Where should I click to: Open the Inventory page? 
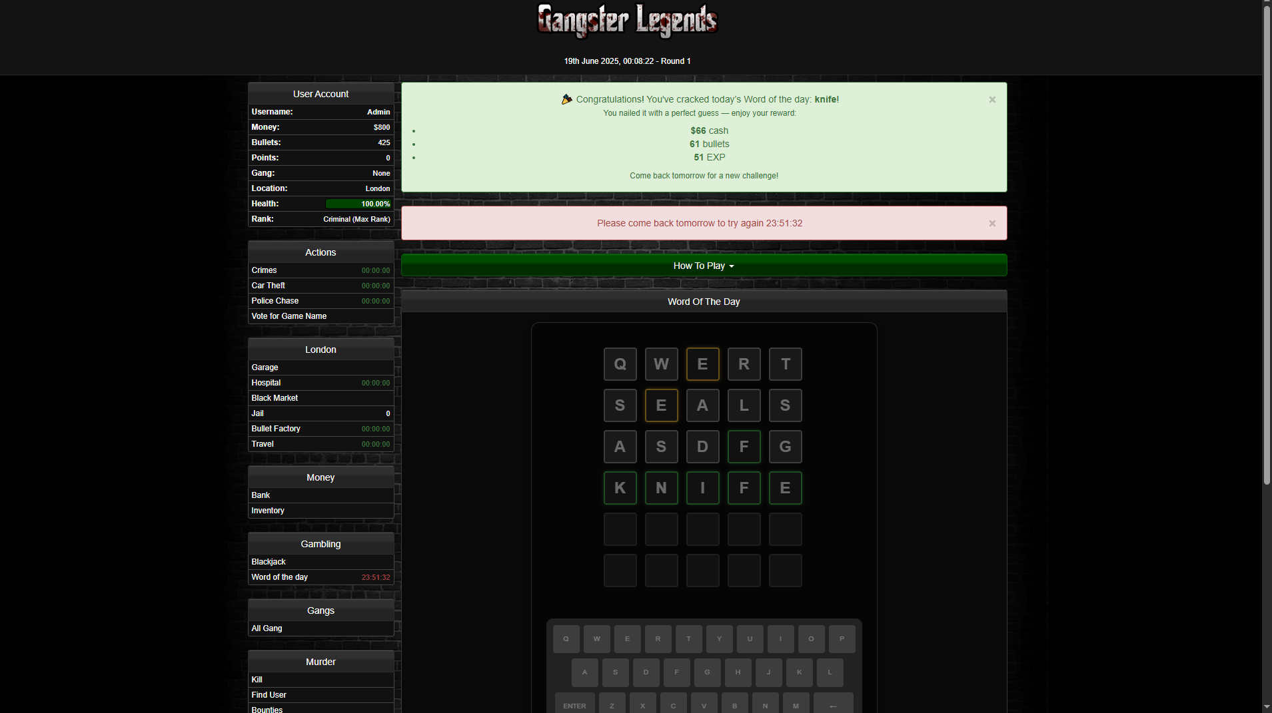click(268, 511)
